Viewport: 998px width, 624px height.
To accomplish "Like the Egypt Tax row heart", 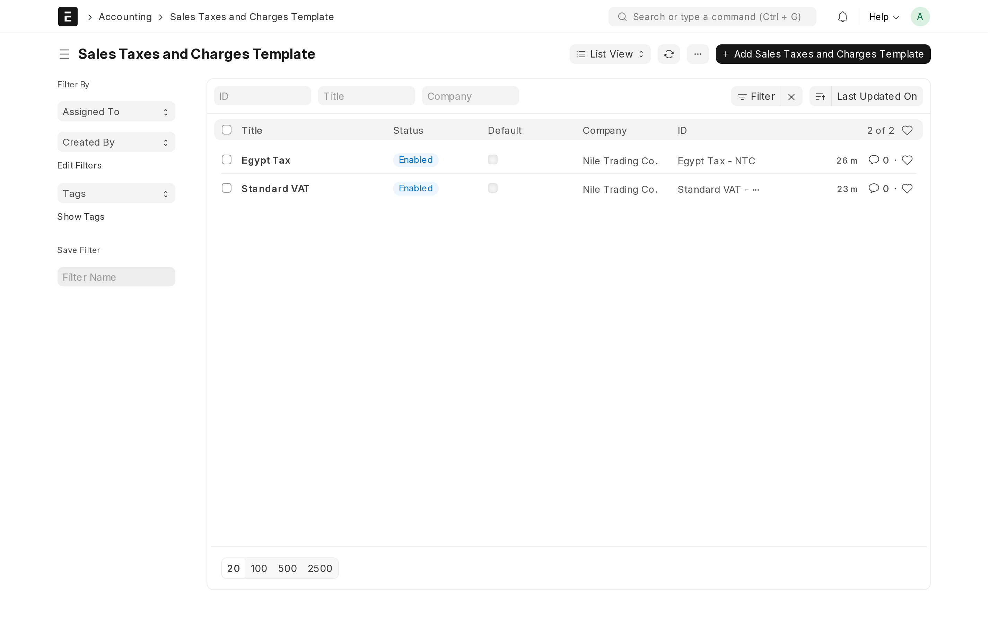I will tap(907, 160).
